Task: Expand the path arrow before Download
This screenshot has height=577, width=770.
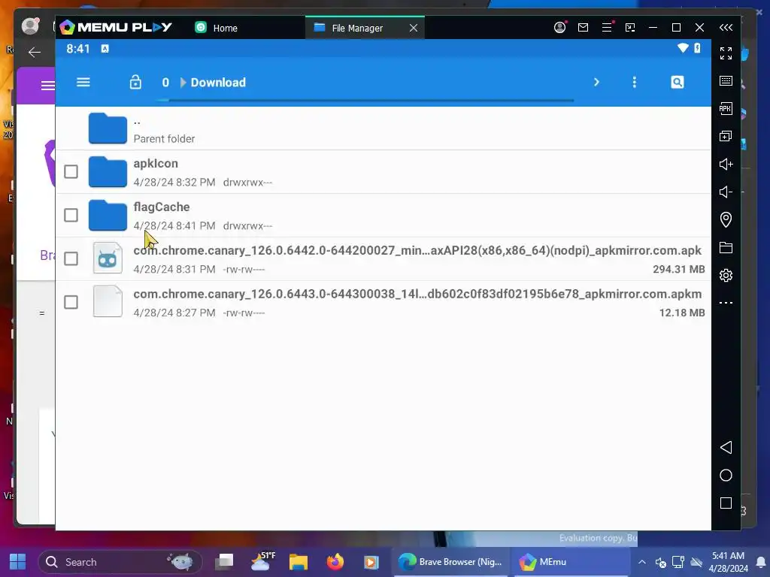Action: tap(183, 83)
